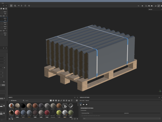This screenshot has width=162, height=122.
Task: Filter assets by text T icon
Action: point(72,100)
